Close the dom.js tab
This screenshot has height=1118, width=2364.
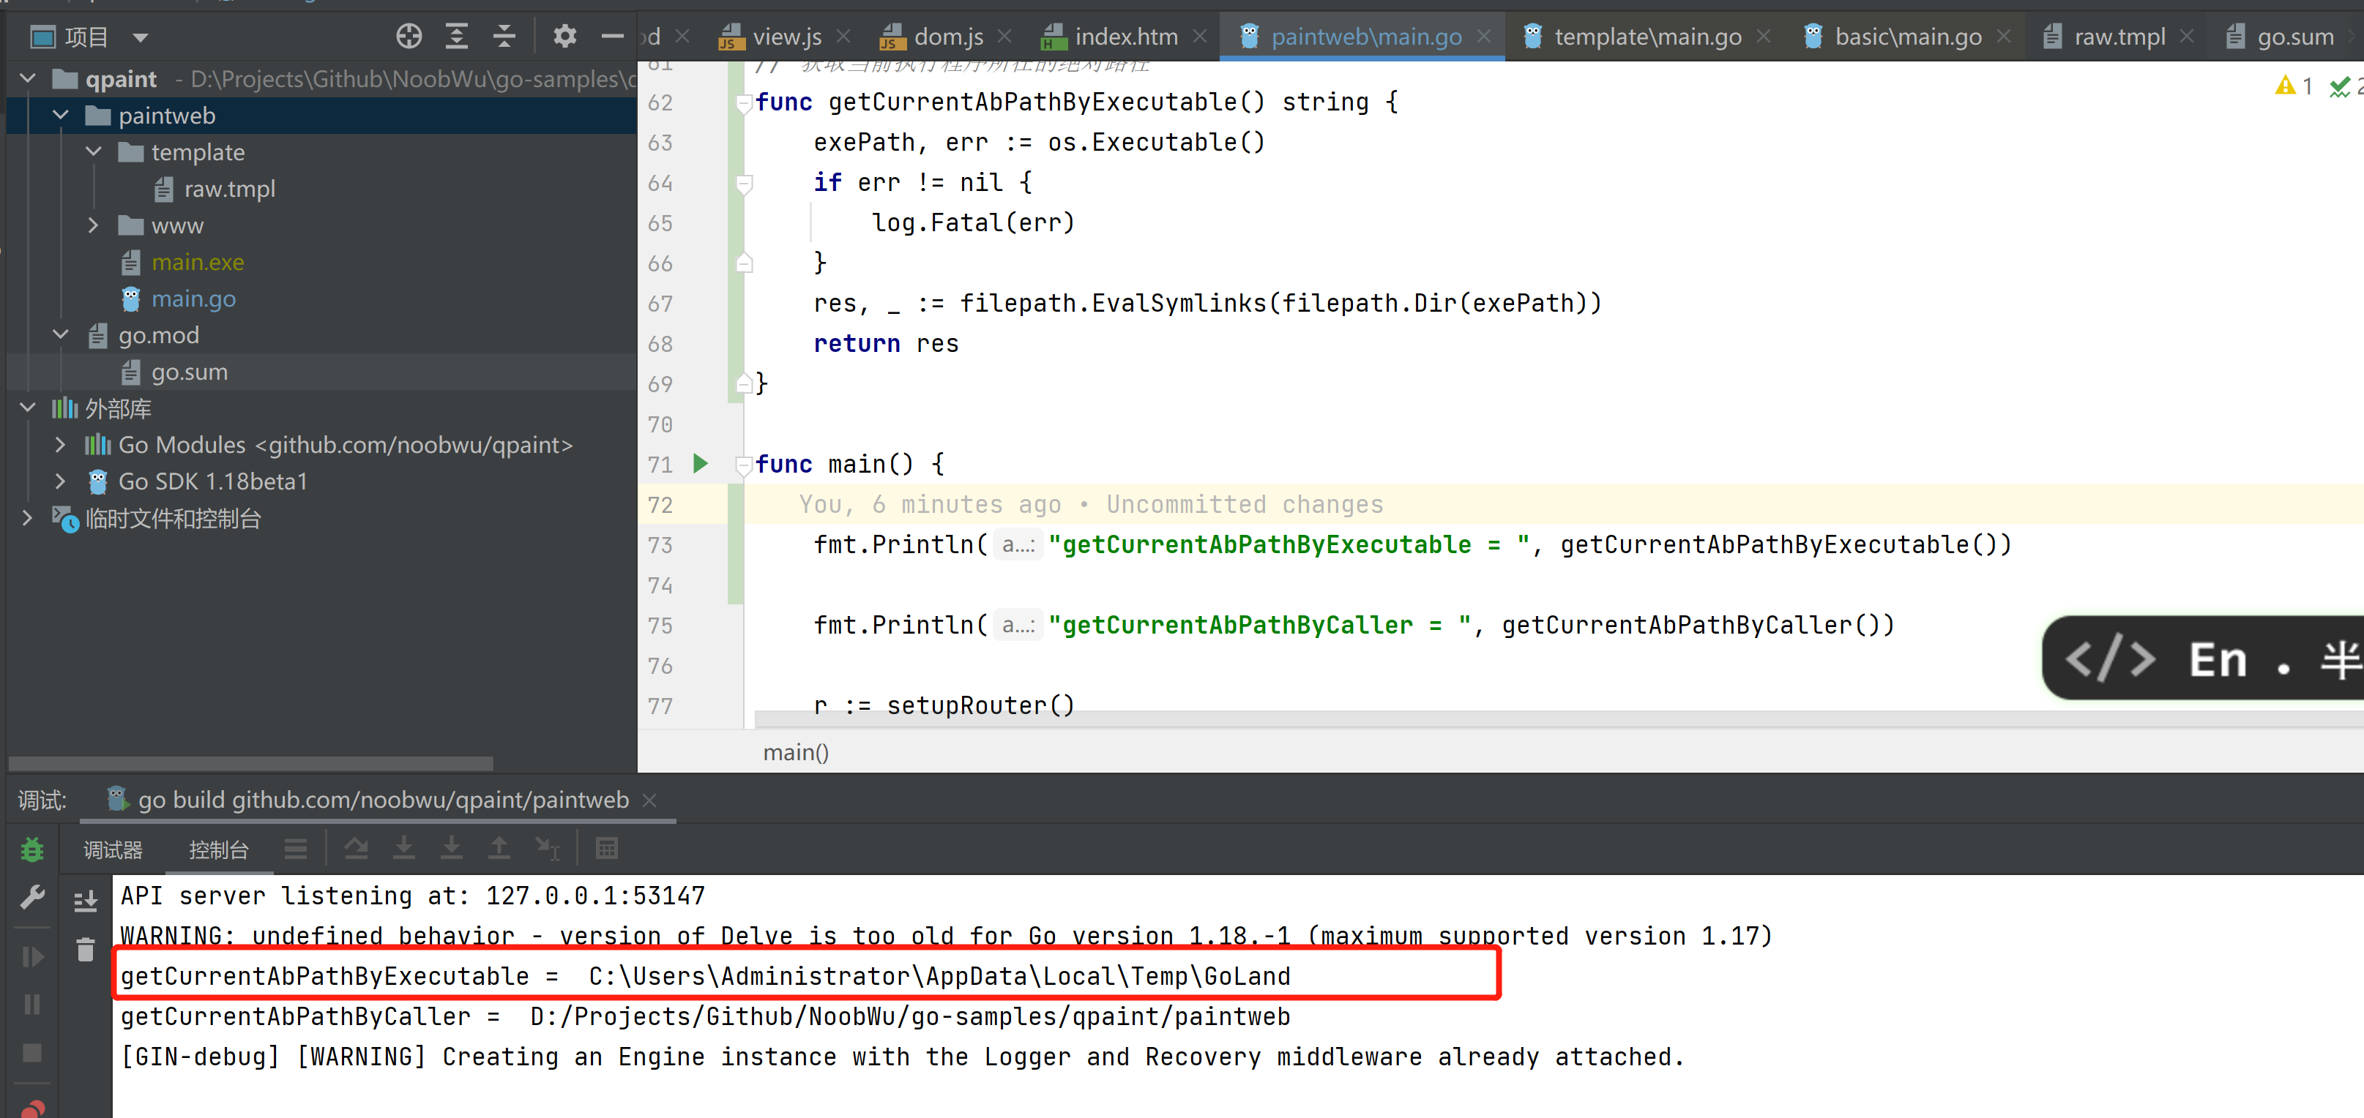1005,37
